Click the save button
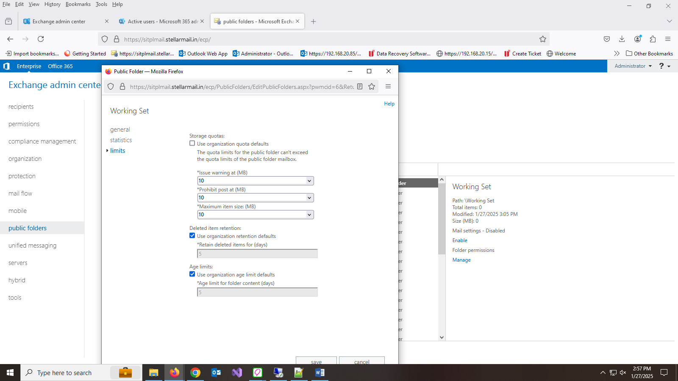Image resolution: width=678 pixels, height=381 pixels. click(x=316, y=361)
